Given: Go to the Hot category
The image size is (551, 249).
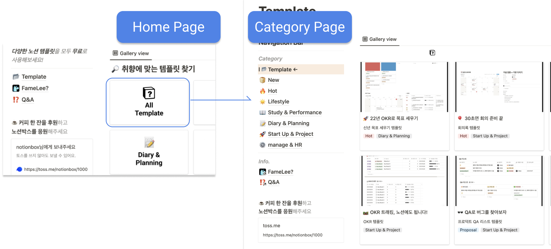Looking at the screenshot, I should coord(272,91).
